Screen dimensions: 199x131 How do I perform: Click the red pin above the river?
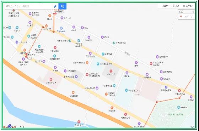pos(79,122)
